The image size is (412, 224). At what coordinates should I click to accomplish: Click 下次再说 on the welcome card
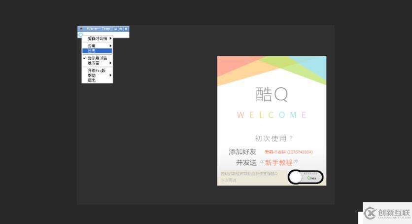228,181
